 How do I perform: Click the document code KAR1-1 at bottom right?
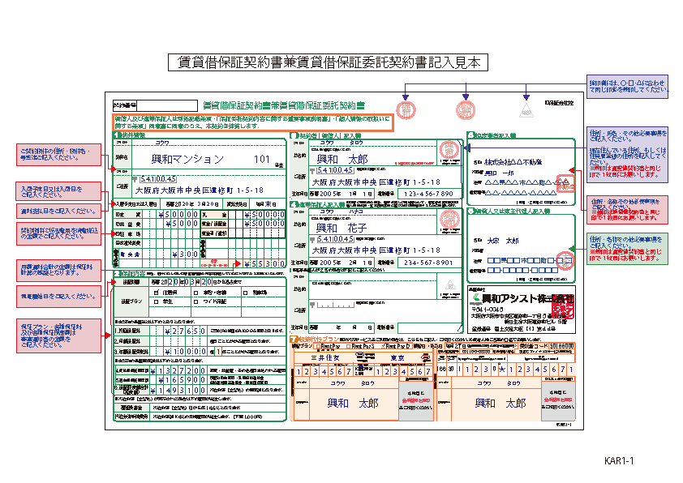tap(619, 461)
